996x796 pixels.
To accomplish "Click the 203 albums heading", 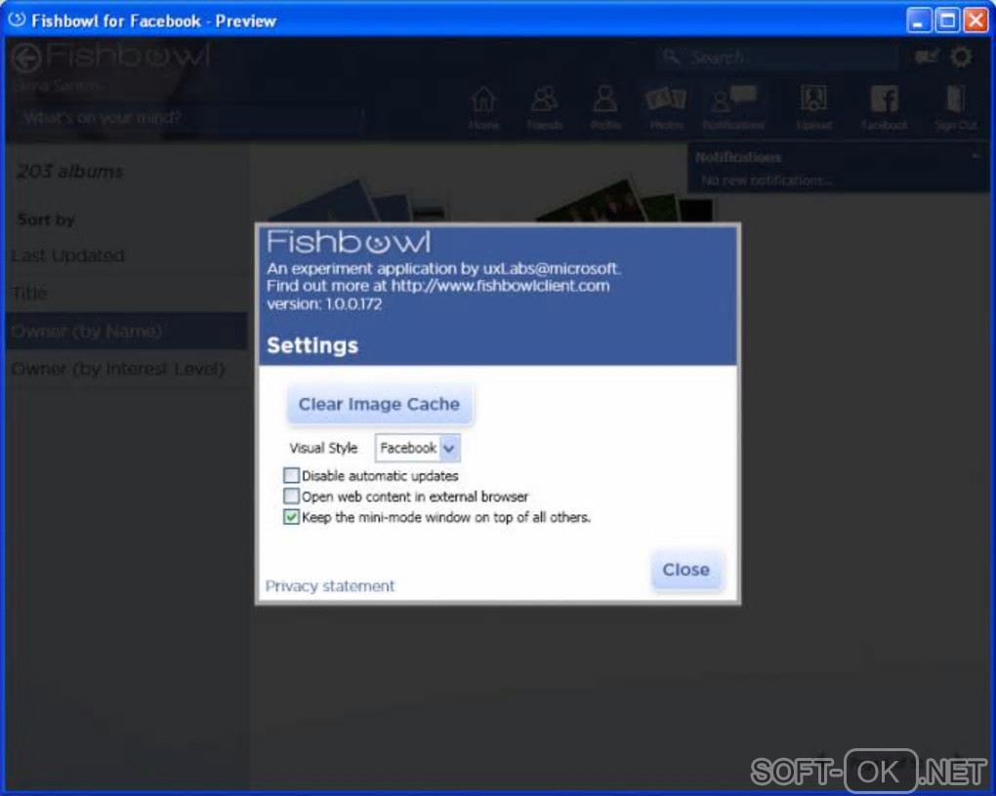I will coord(70,172).
